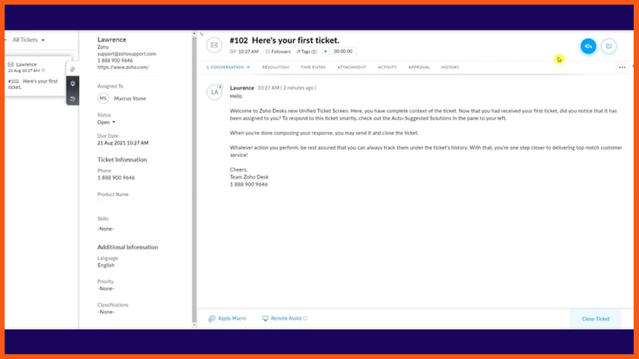
Task: Click the Remote Assist info icon
Action: [305, 319]
